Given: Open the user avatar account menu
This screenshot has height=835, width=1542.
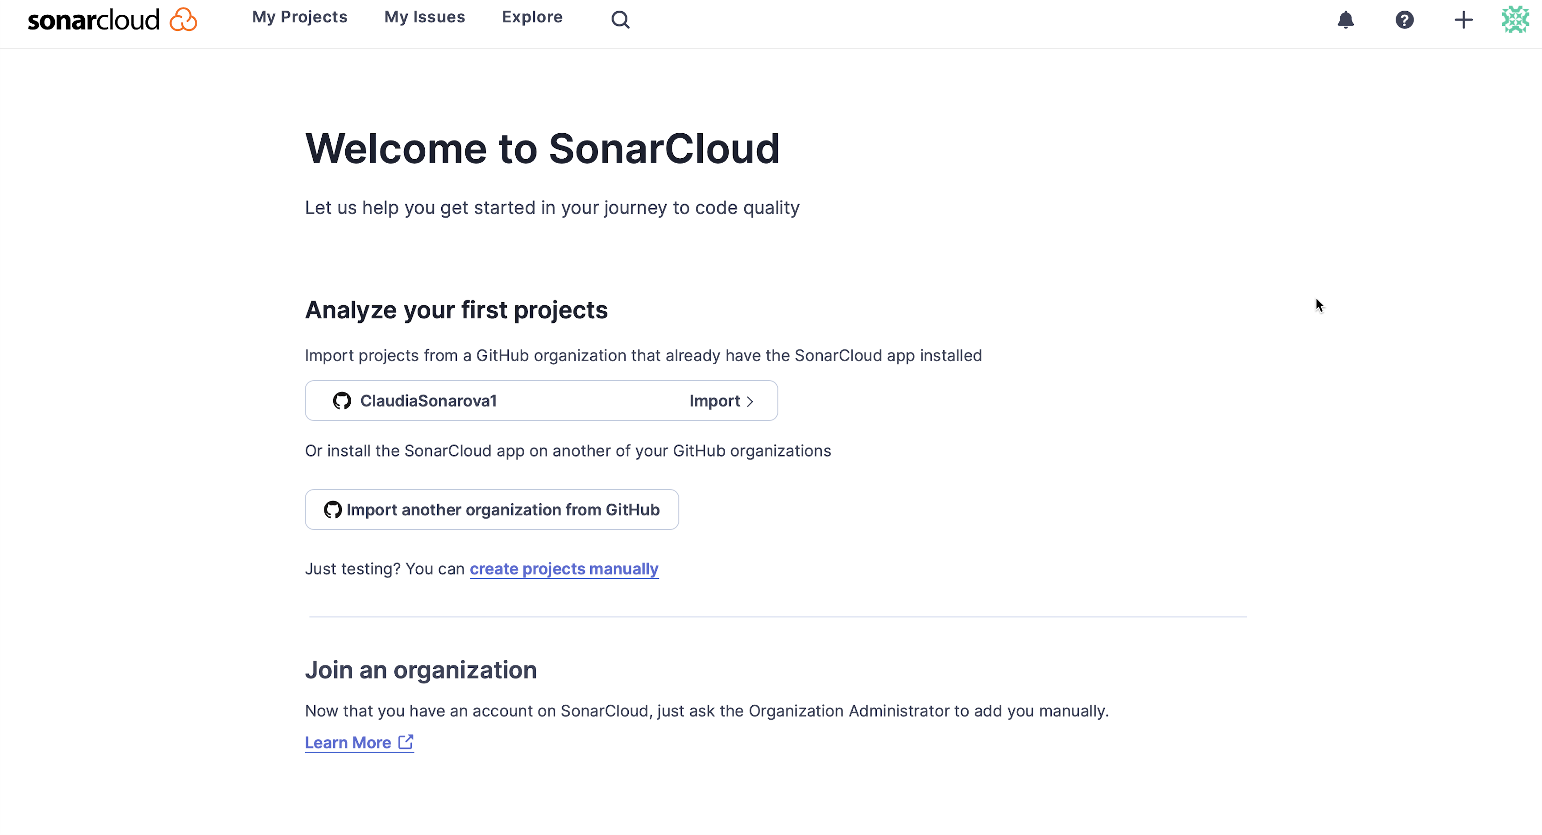Looking at the screenshot, I should coord(1516,19).
